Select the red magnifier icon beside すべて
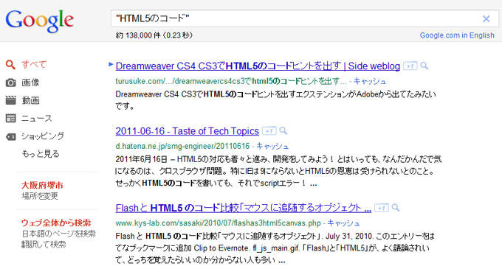This screenshot has height=266, width=502. pyautogui.click(x=10, y=65)
